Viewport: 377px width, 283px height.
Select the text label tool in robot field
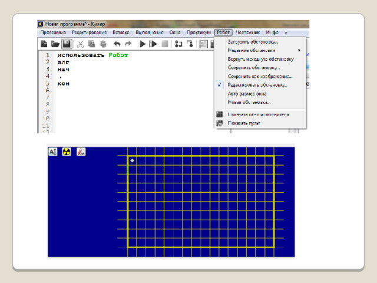point(53,152)
